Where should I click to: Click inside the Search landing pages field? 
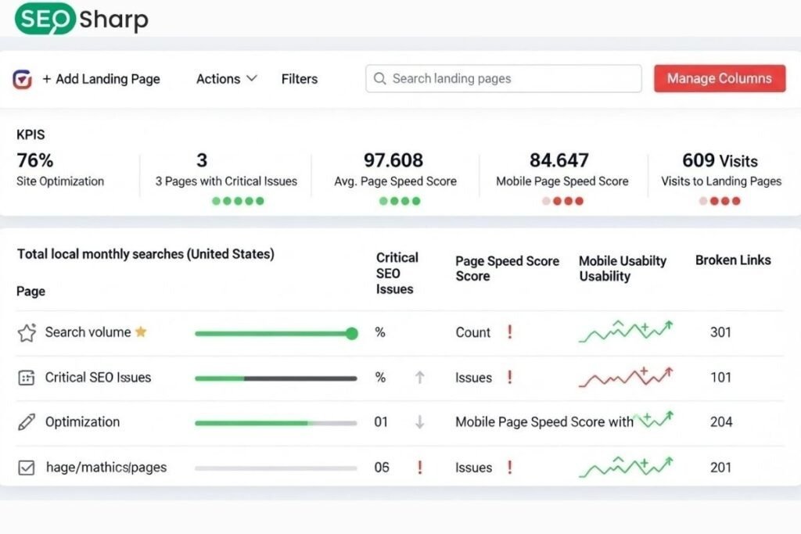point(503,78)
